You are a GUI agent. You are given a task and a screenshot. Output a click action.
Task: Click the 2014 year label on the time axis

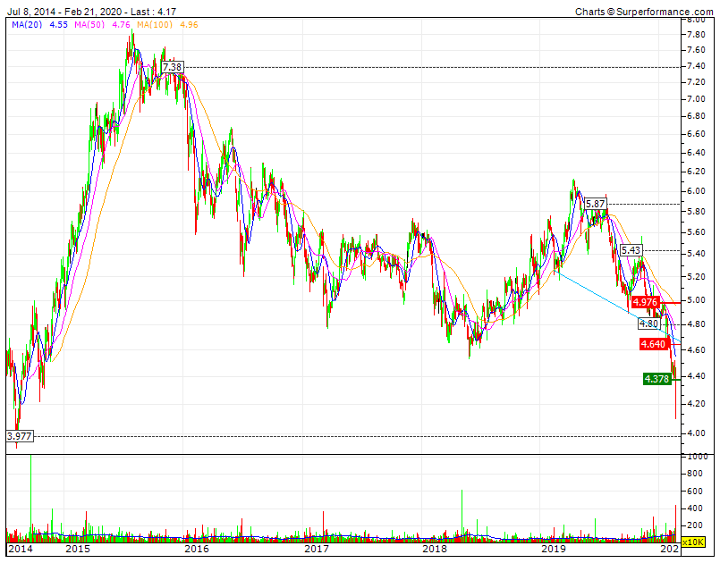21,549
